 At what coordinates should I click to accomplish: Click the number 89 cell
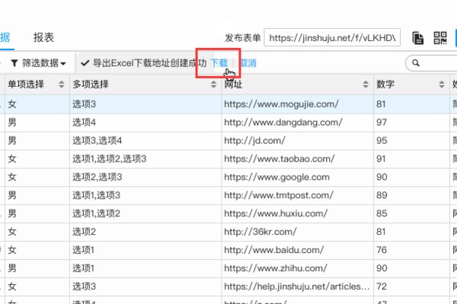(x=411, y=195)
